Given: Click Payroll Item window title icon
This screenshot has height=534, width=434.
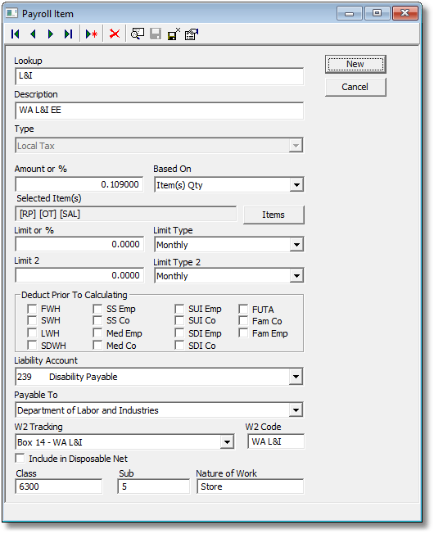Looking at the screenshot, I should click(11, 14).
